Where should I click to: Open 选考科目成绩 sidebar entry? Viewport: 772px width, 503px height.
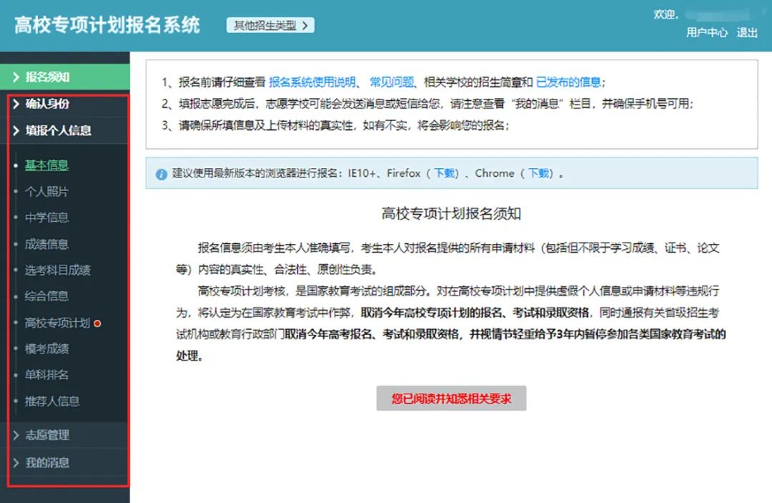pos(57,270)
